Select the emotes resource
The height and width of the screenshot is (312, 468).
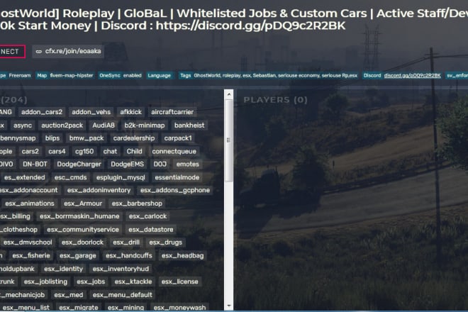tap(187, 165)
